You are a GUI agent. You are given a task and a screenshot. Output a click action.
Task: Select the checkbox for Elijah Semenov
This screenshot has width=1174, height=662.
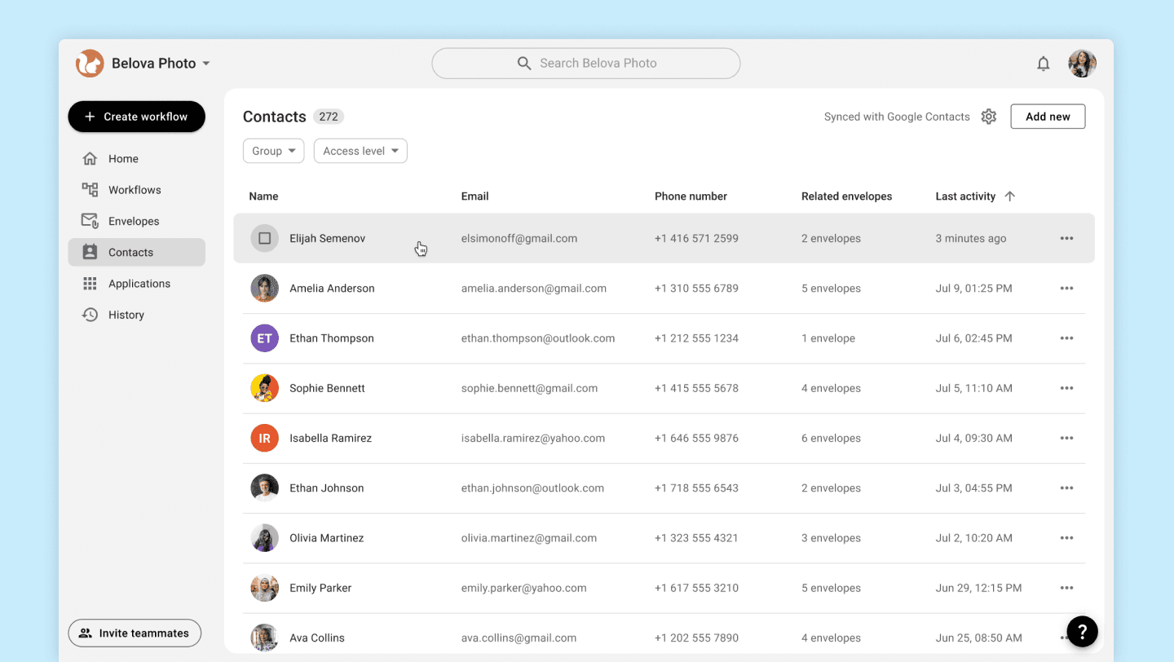point(264,239)
